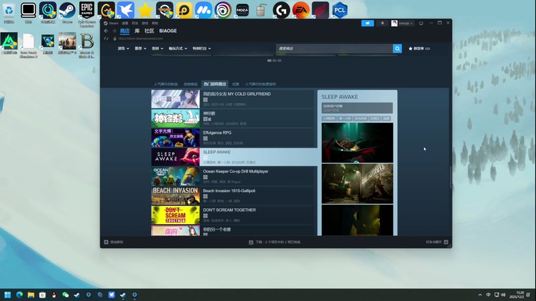Screen dimensions: 536x301
Task: Open the 游戏 menu in Steam
Action: click(x=145, y=23)
